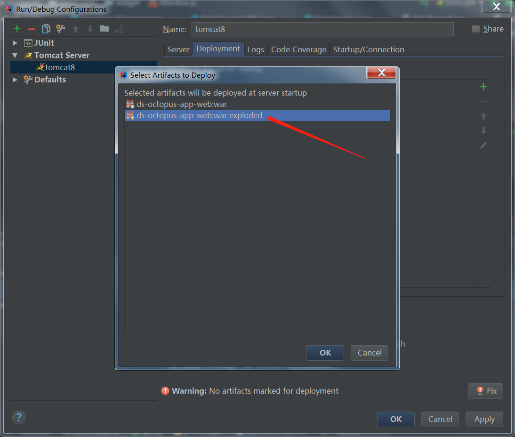515x437 pixels.
Task: Click the JUnit icon in tree
Action: [x=28, y=43]
